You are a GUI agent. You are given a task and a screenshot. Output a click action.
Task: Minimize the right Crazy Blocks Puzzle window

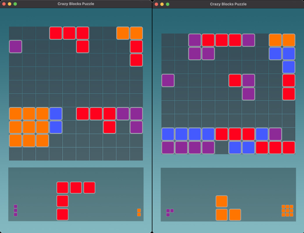coord(162,4)
